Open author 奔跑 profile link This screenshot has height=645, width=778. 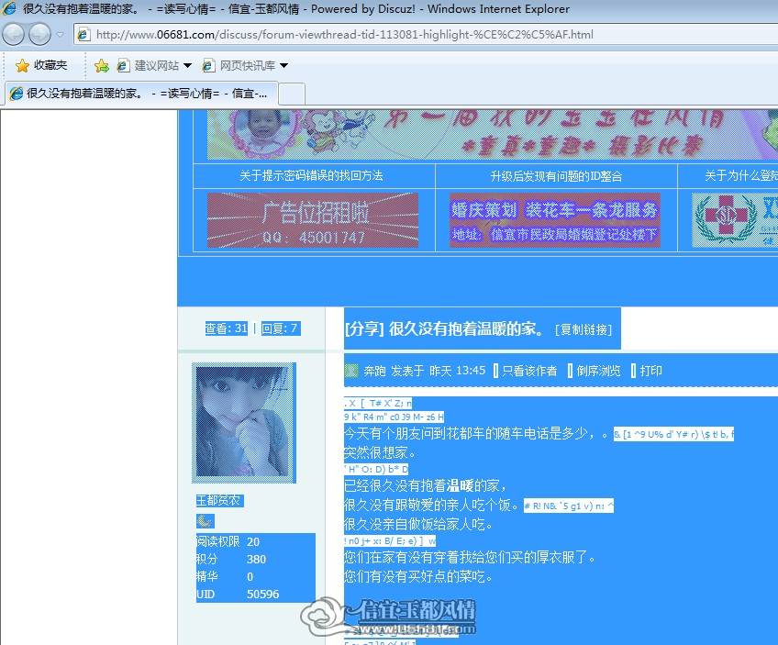tap(374, 371)
